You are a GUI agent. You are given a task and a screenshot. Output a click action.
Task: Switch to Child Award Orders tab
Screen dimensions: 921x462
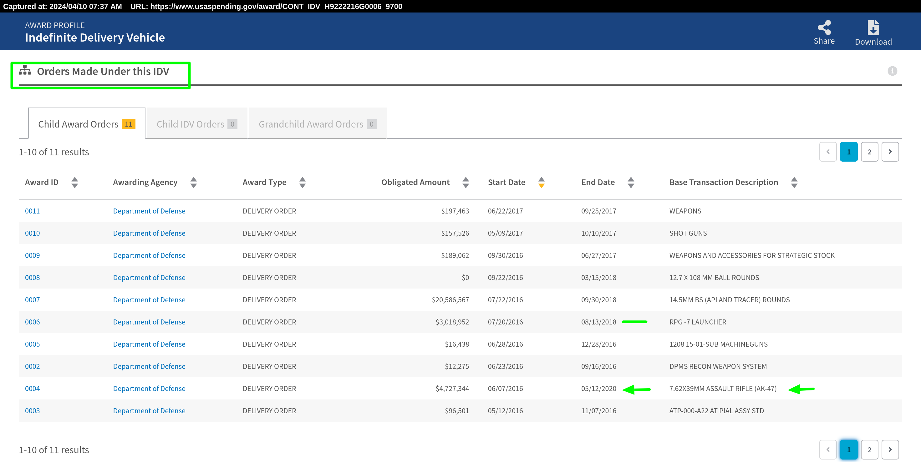[x=87, y=124]
